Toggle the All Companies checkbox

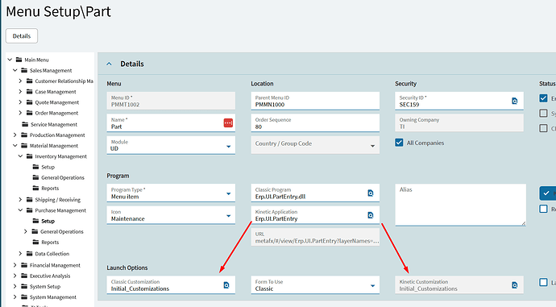tap(399, 143)
